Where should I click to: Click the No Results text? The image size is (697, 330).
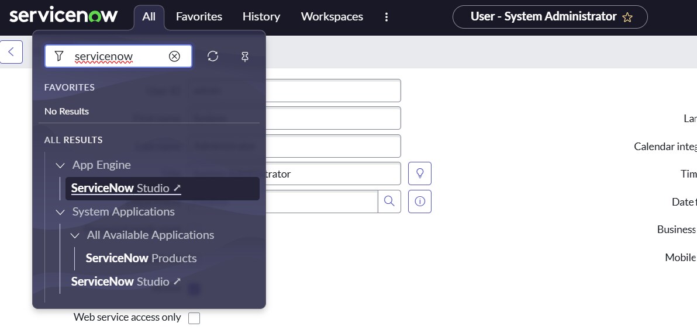67,112
